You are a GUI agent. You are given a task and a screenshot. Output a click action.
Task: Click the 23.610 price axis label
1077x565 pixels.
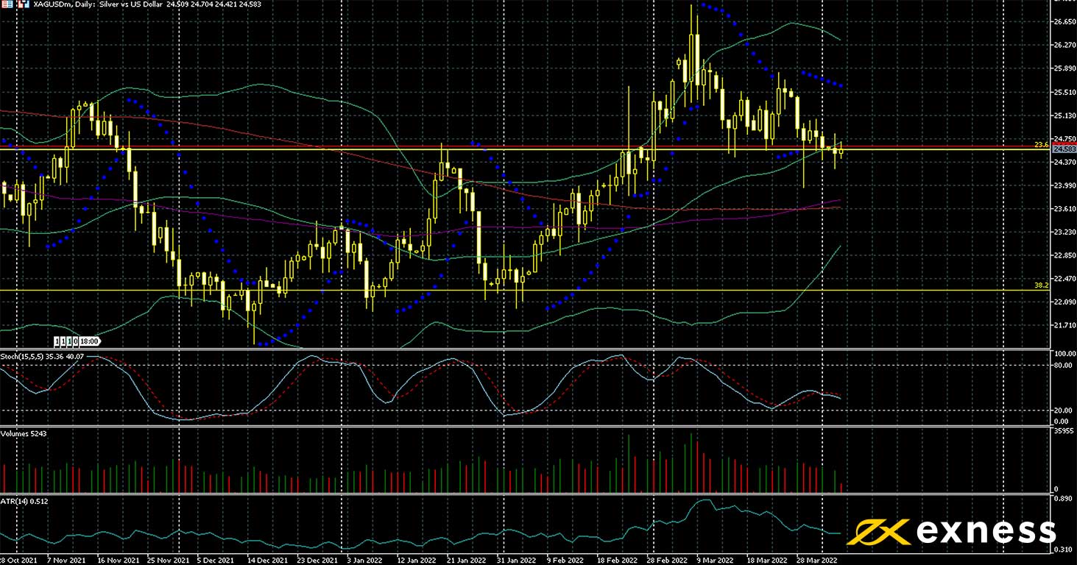click(x=1064, y=209)
